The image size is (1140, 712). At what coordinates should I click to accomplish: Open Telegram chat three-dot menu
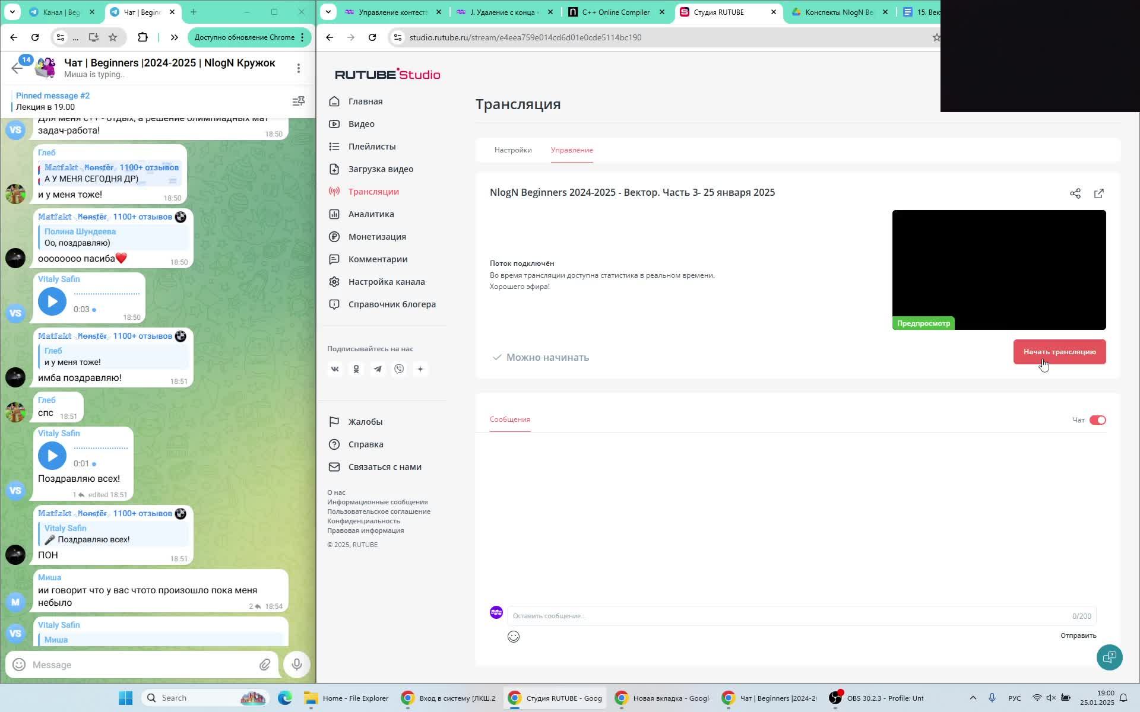point(298,68)
